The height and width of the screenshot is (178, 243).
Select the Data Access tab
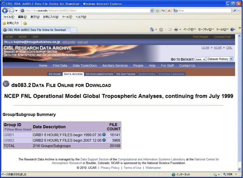[73, 74]
